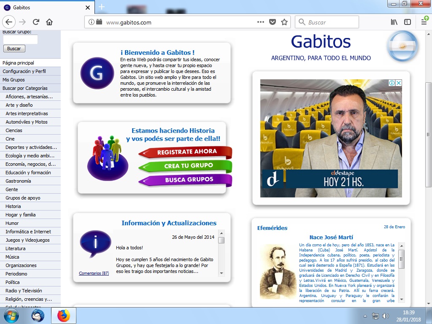The image size is (432, 324).
Task: Open the page actions three-dot menu
Action: point(261,22)
